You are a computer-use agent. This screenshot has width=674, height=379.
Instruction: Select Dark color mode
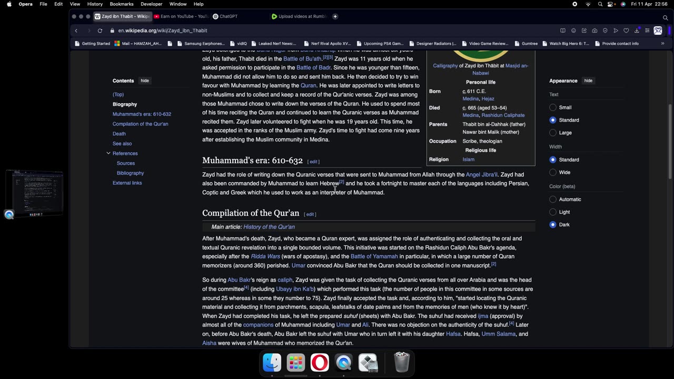coord(552,225)
